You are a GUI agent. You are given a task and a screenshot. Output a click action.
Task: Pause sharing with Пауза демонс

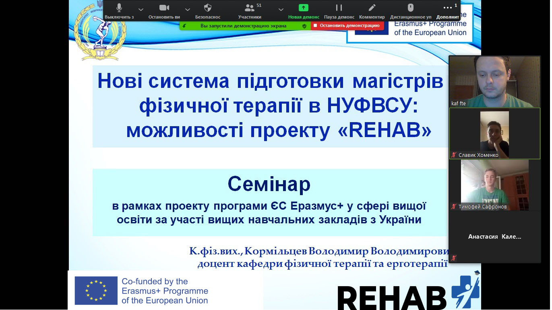[x=339, y=11]
